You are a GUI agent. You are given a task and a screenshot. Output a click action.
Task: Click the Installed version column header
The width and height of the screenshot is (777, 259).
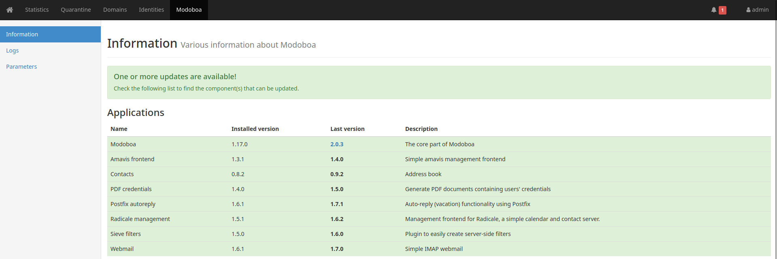(x=255, y=129)
